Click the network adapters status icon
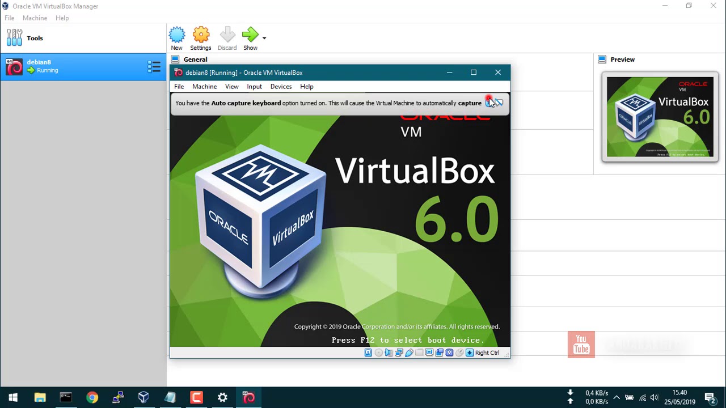 [399, 352]
